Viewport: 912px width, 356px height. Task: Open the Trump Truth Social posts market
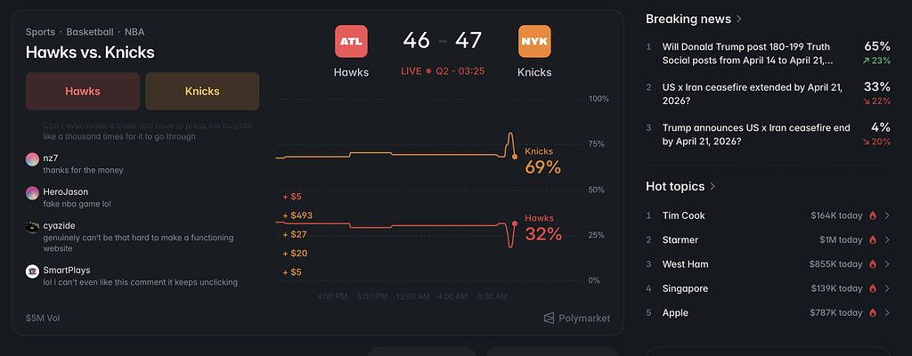tap(748, 53)
